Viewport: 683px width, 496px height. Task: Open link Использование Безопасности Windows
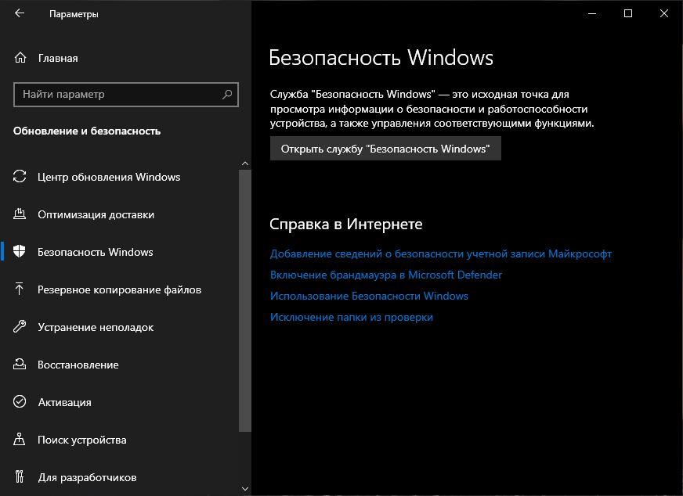(369, 296)
